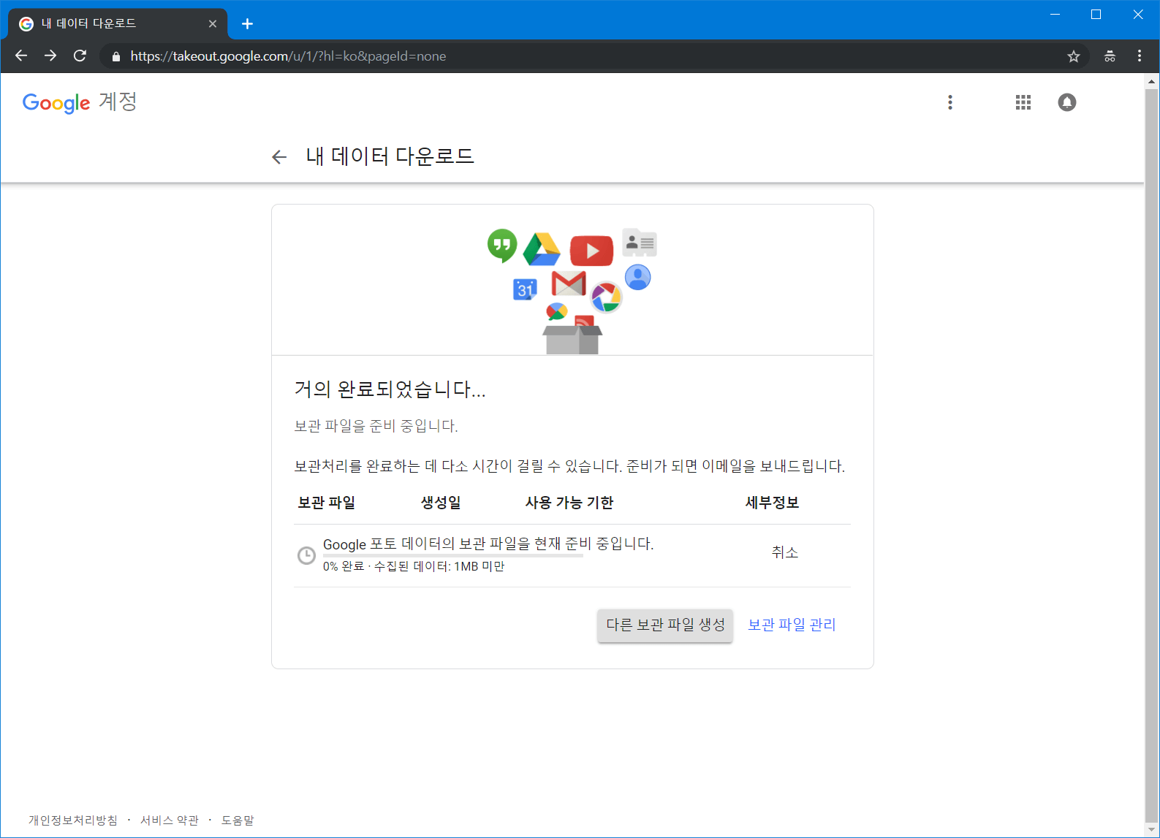The height and width of the screenshot is (838, 1160).
Task: Click the site security lock icon
Action: pos(115,56)
